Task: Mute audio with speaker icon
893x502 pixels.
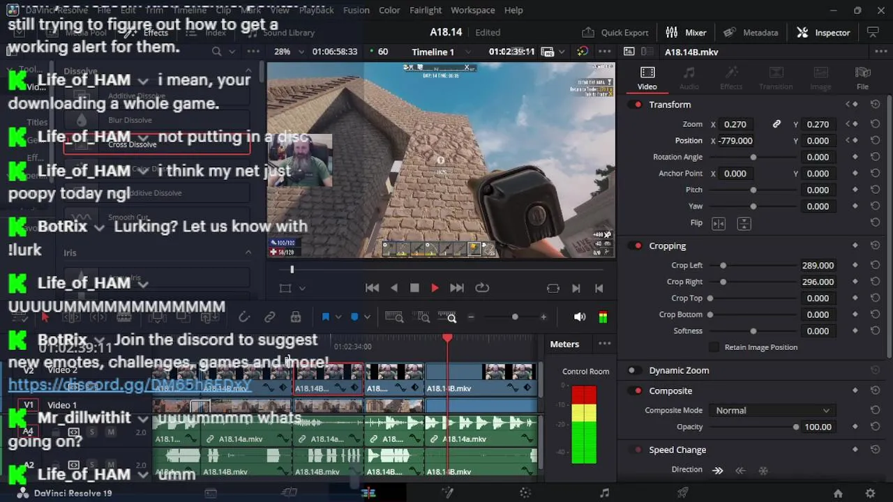Action: coord(579,317)
